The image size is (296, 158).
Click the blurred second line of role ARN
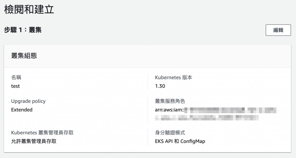[x=207, y=118]
